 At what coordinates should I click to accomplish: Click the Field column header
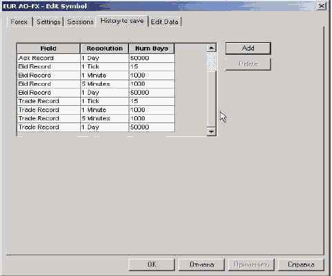(x=48, y=48)
